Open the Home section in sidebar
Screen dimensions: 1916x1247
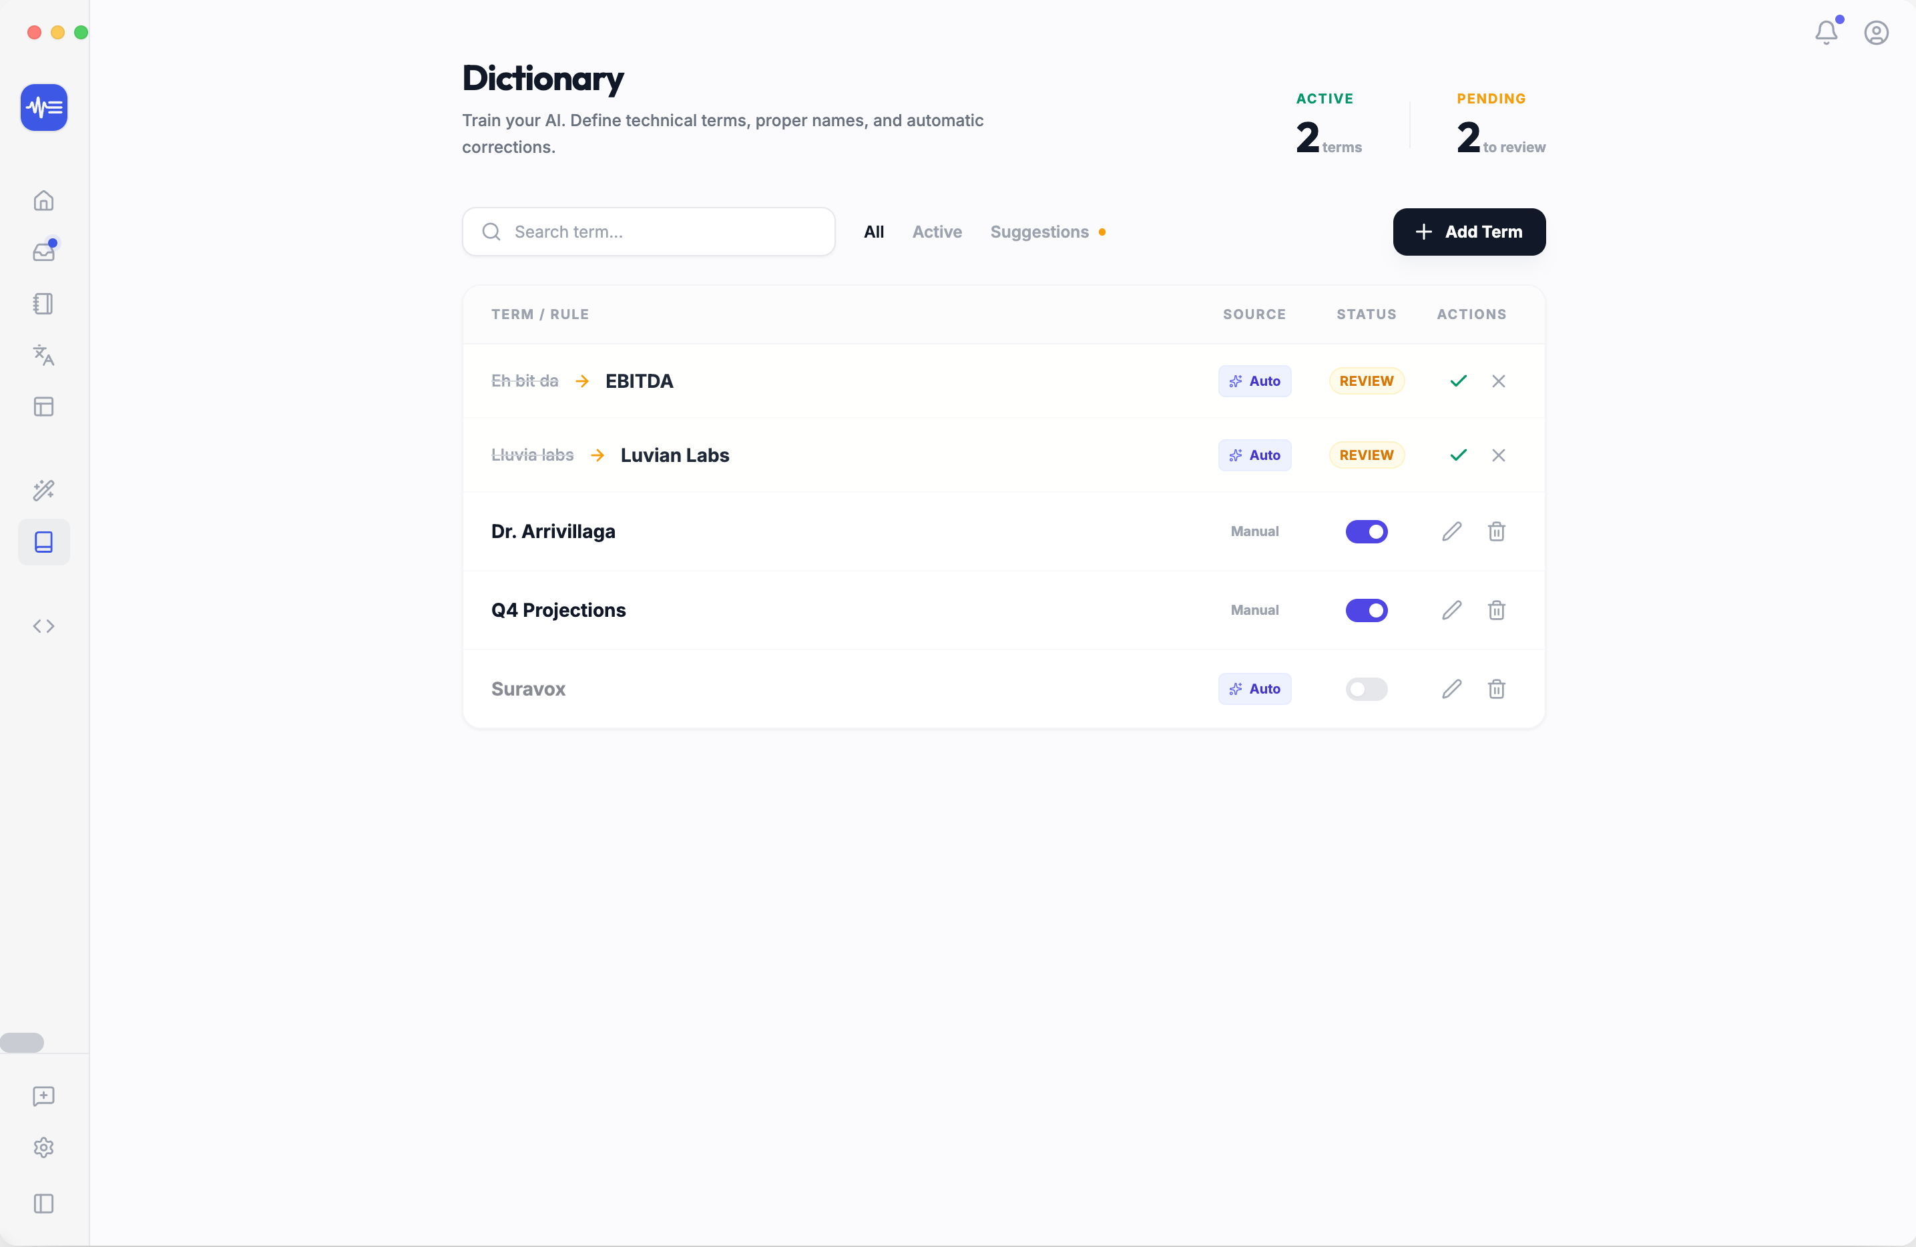click(x=43, y=200)
